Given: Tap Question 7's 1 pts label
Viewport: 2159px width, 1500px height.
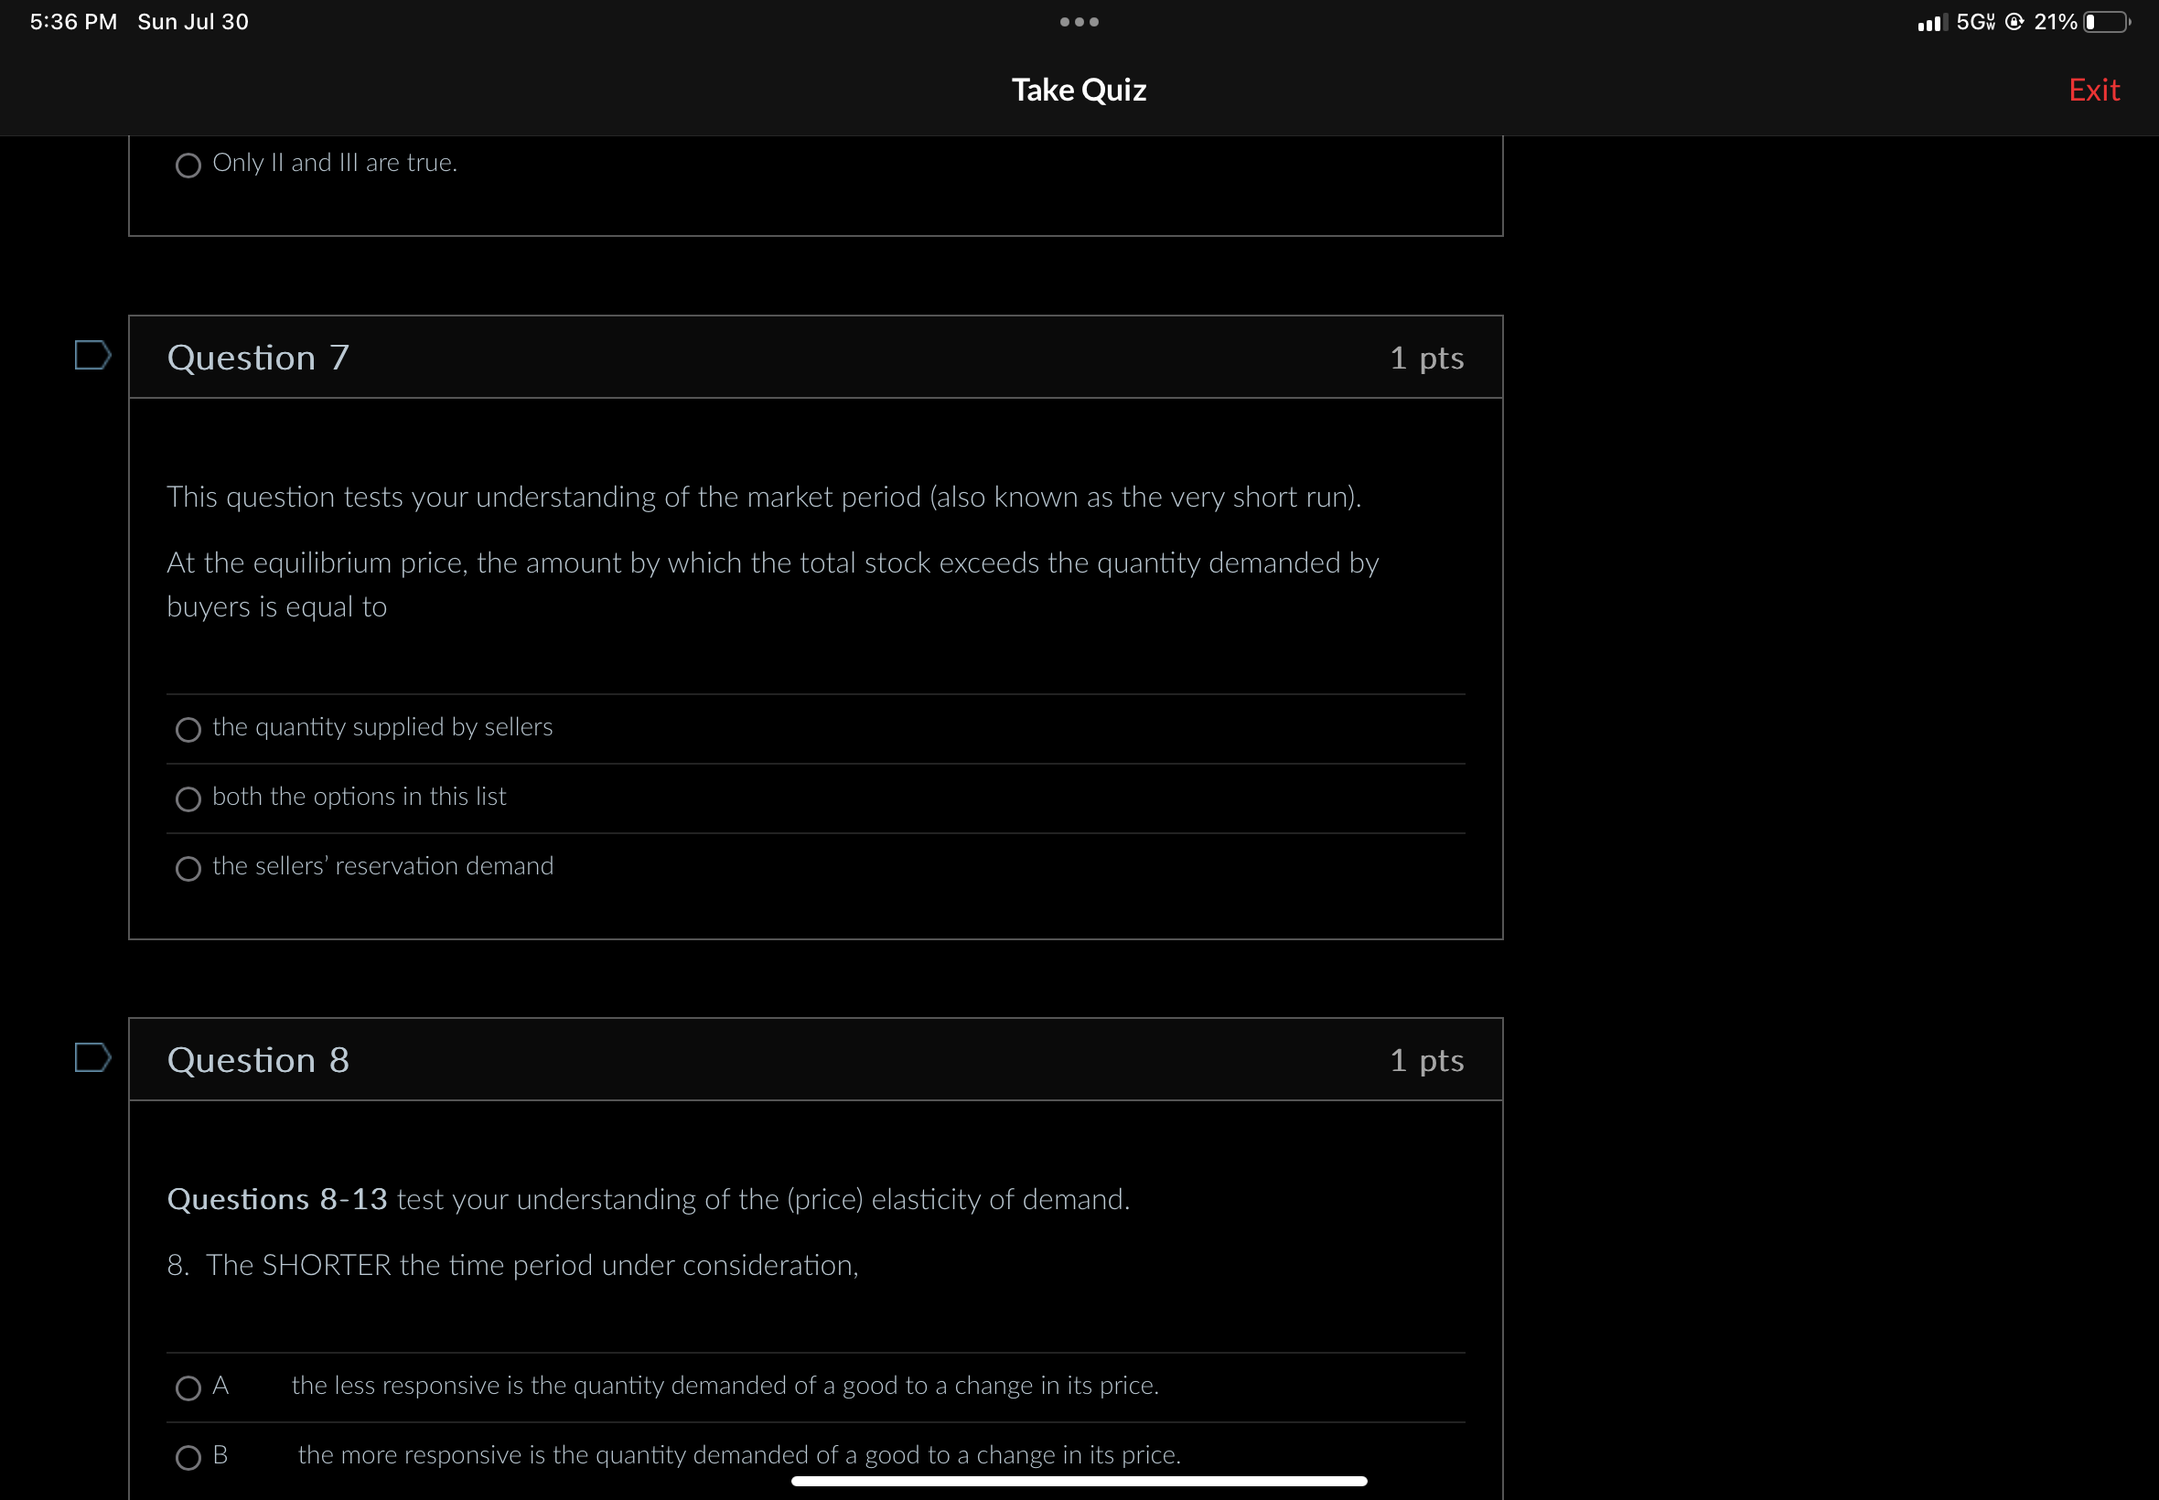Looking at the screenshot, I should 1426,359.
